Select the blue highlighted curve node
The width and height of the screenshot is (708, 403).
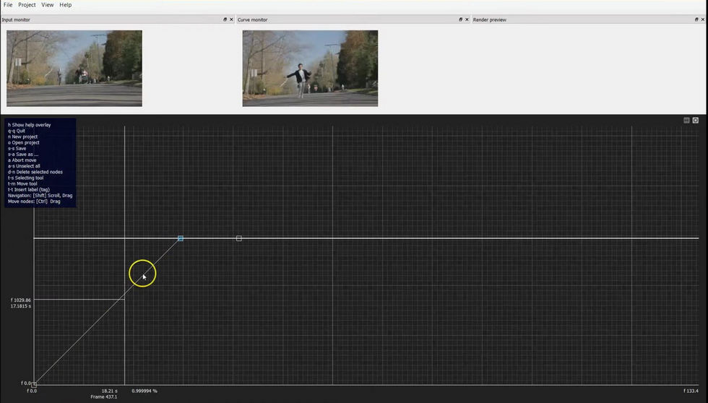click(x=181, y=238)
